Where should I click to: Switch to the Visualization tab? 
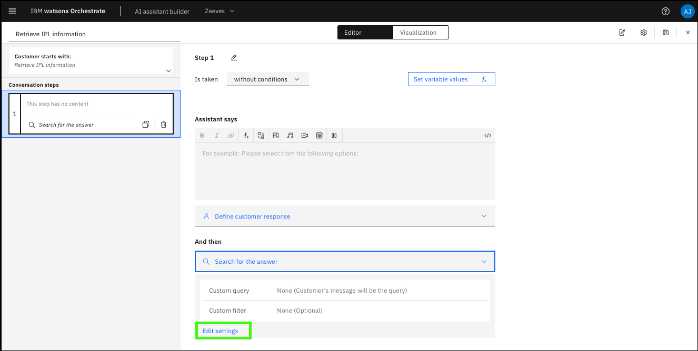[418, 33]
